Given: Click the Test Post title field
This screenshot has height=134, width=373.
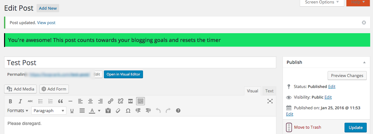Looking at the screenshot, I should [x=140, y=62].
